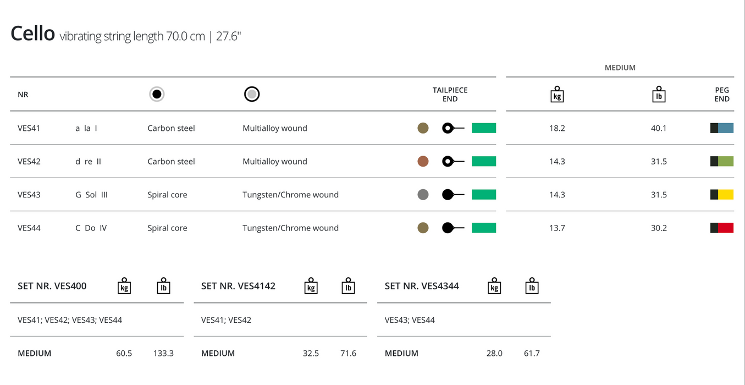Click the TAILPIECE END column header

point(450,95)
